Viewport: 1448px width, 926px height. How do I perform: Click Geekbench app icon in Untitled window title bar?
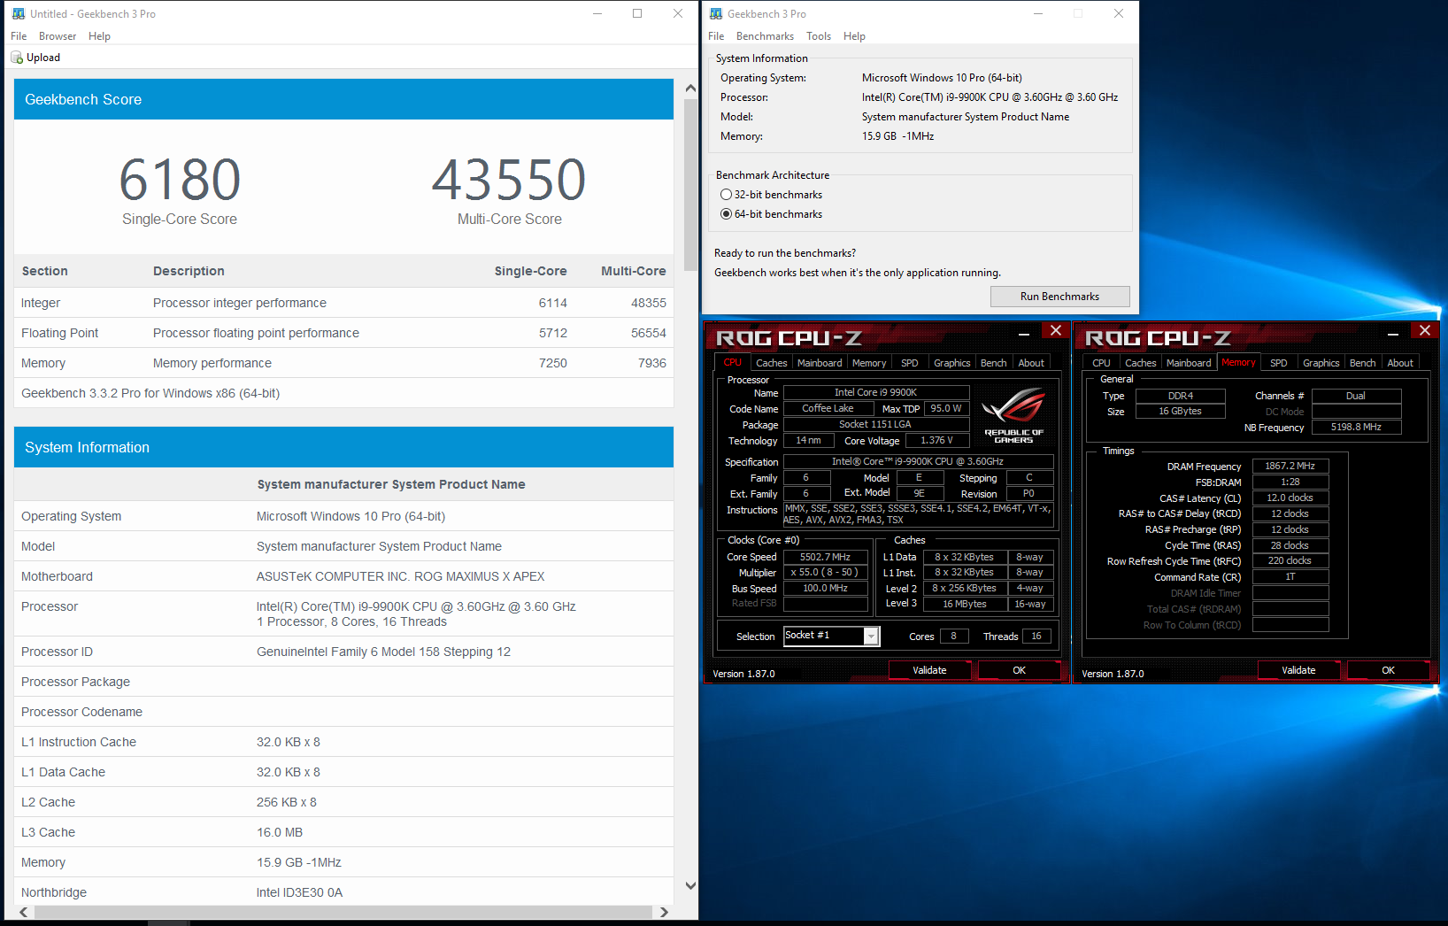19,14
